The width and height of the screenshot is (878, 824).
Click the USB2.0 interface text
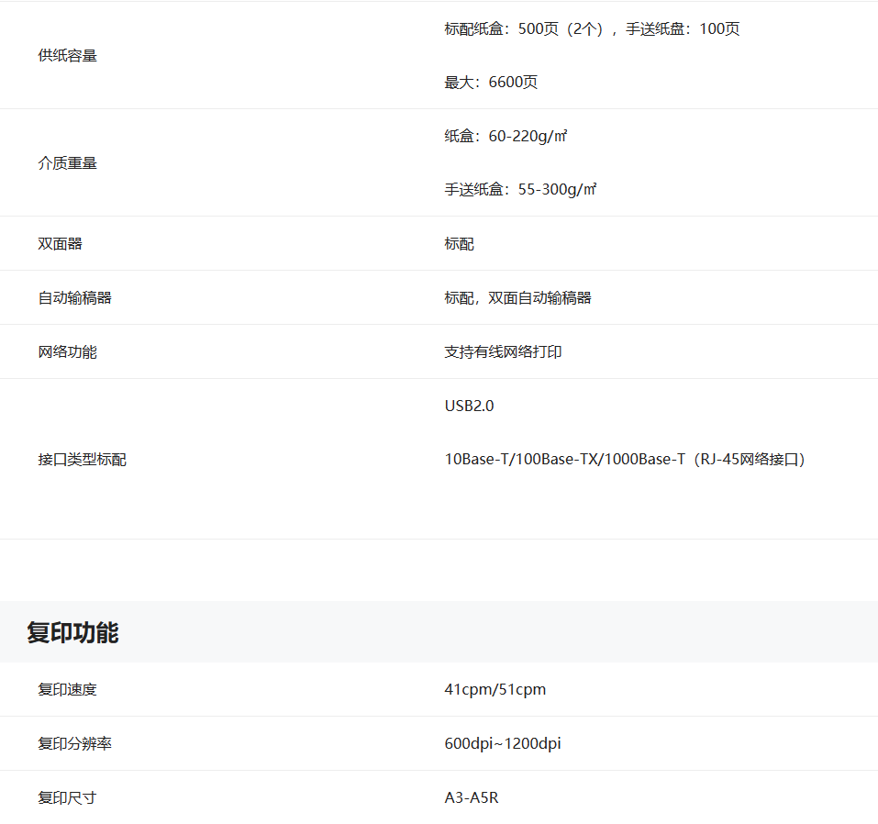[x=469, y=406]
